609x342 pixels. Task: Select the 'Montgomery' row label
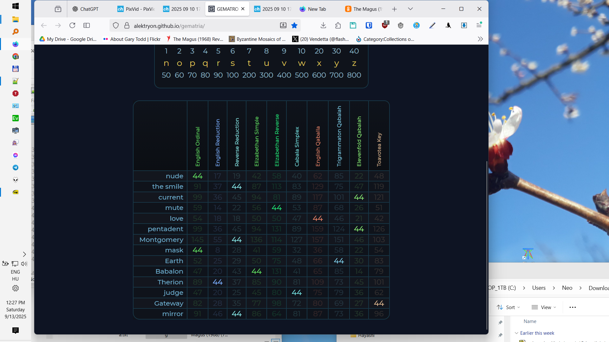click(161, 240)
